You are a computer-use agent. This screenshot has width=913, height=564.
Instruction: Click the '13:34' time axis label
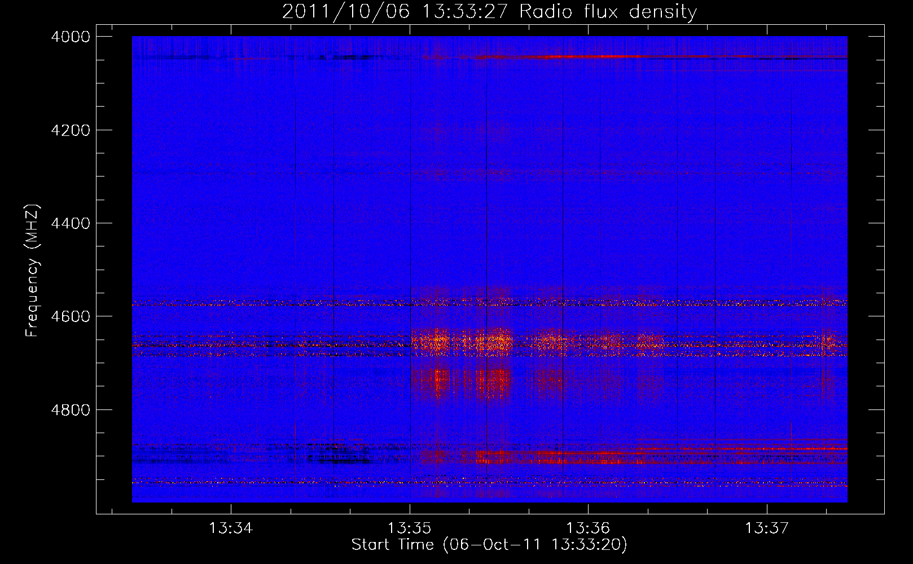[x=231, y=528]
